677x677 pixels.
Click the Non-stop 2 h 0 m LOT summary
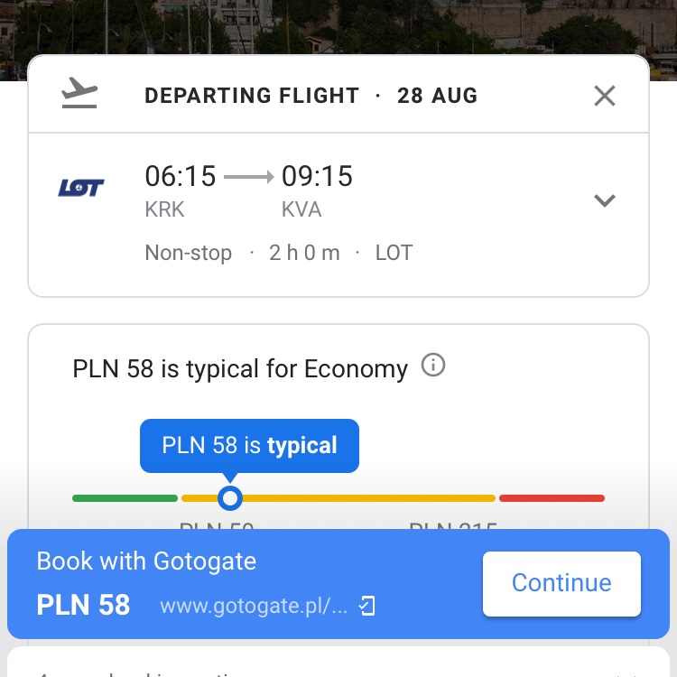tap(279, 253)
